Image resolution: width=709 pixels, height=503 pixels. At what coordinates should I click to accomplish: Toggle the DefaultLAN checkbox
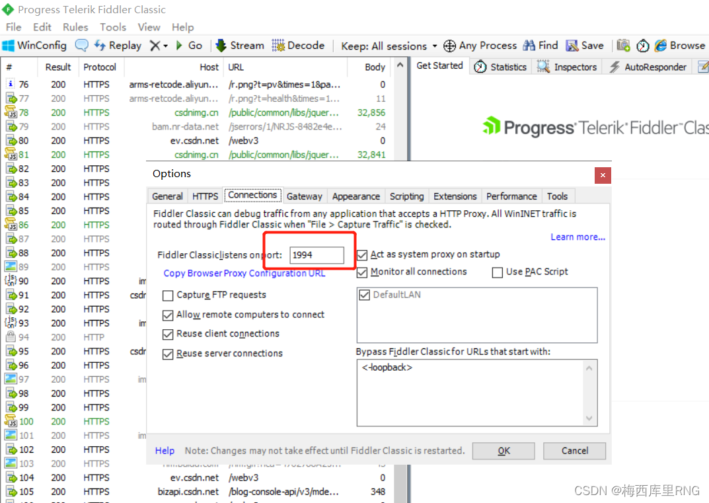point(364,295)
